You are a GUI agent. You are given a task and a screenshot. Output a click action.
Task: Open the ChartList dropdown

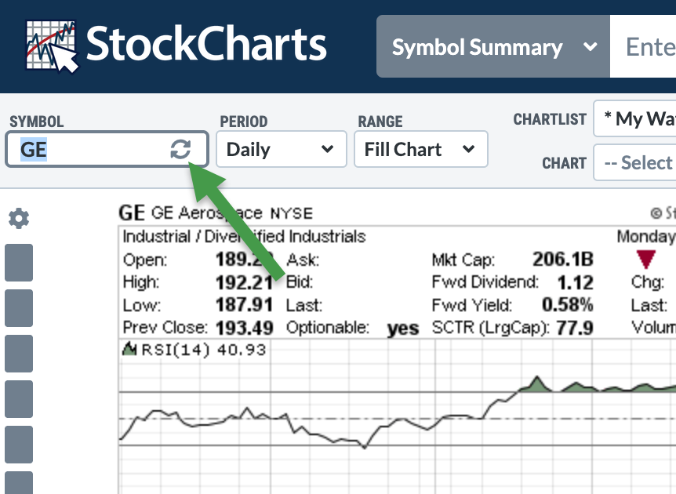[x=634, y=119]
